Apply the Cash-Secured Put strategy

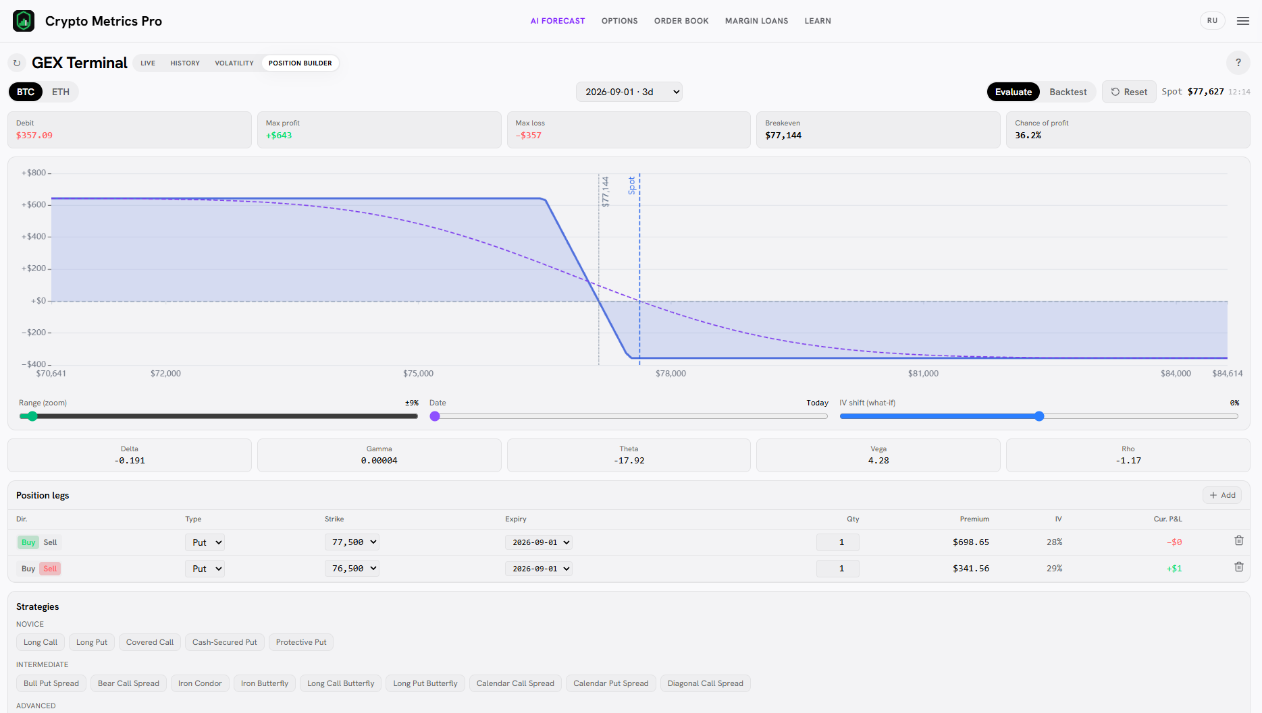(x=225, y=642)
